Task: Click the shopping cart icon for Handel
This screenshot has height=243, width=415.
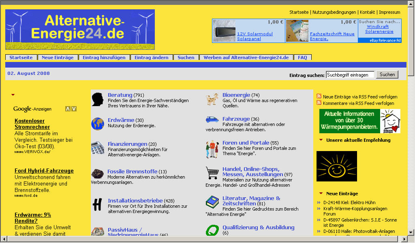Action: tap(212, 173)
